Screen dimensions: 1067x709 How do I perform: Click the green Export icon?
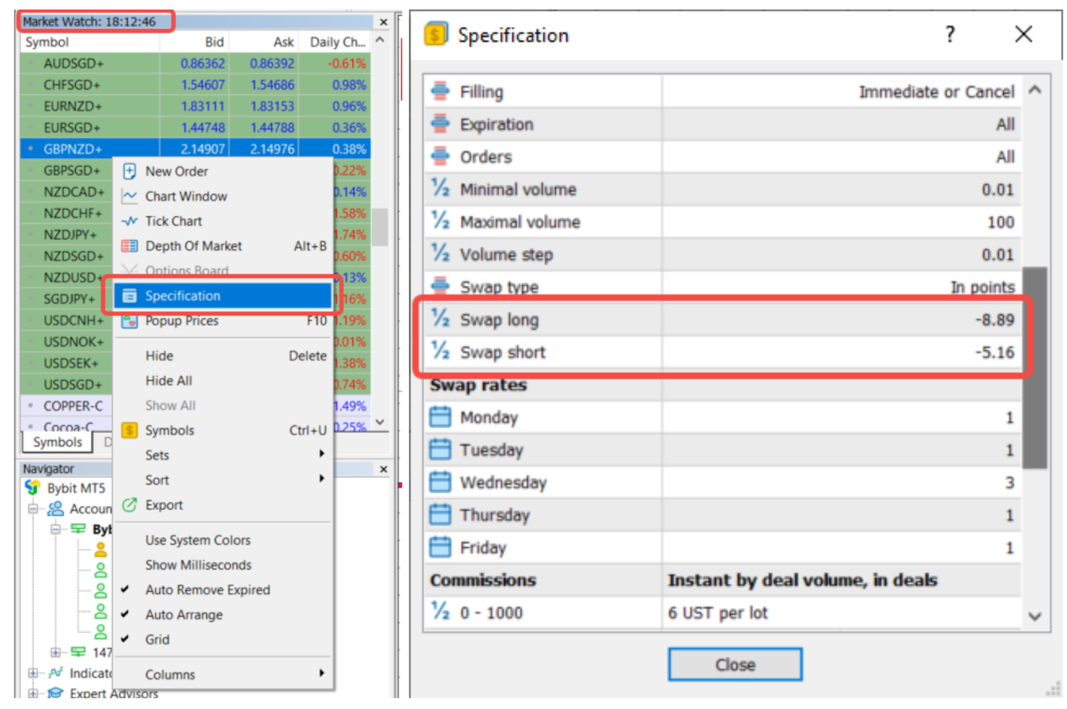pos(129,505)
